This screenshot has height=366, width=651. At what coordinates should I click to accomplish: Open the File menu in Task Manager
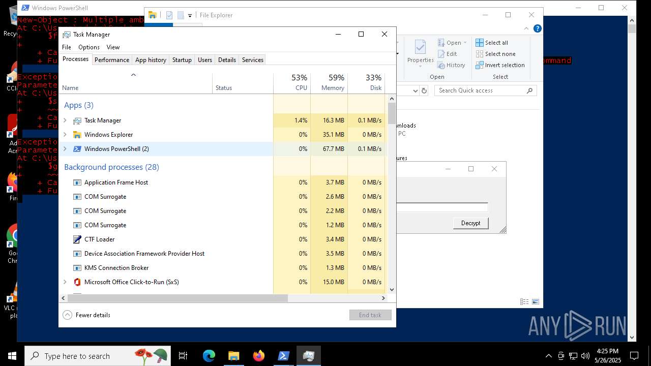click(67, 47)
